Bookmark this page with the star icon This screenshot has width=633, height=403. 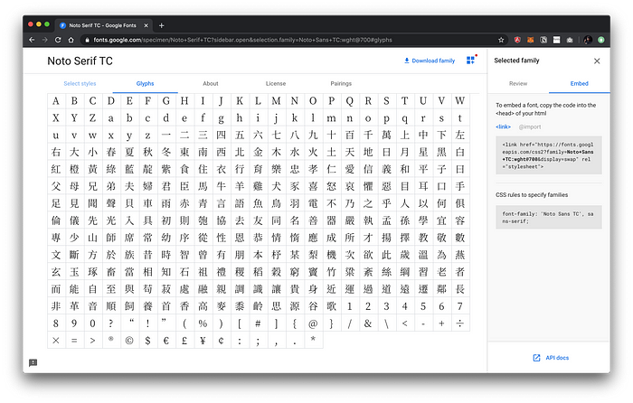click(x=501, y=40)
